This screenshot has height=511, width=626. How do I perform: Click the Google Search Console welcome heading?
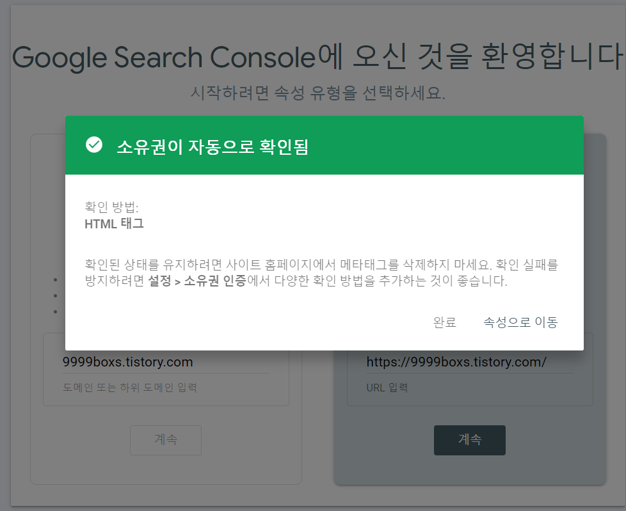pos(317,57)
